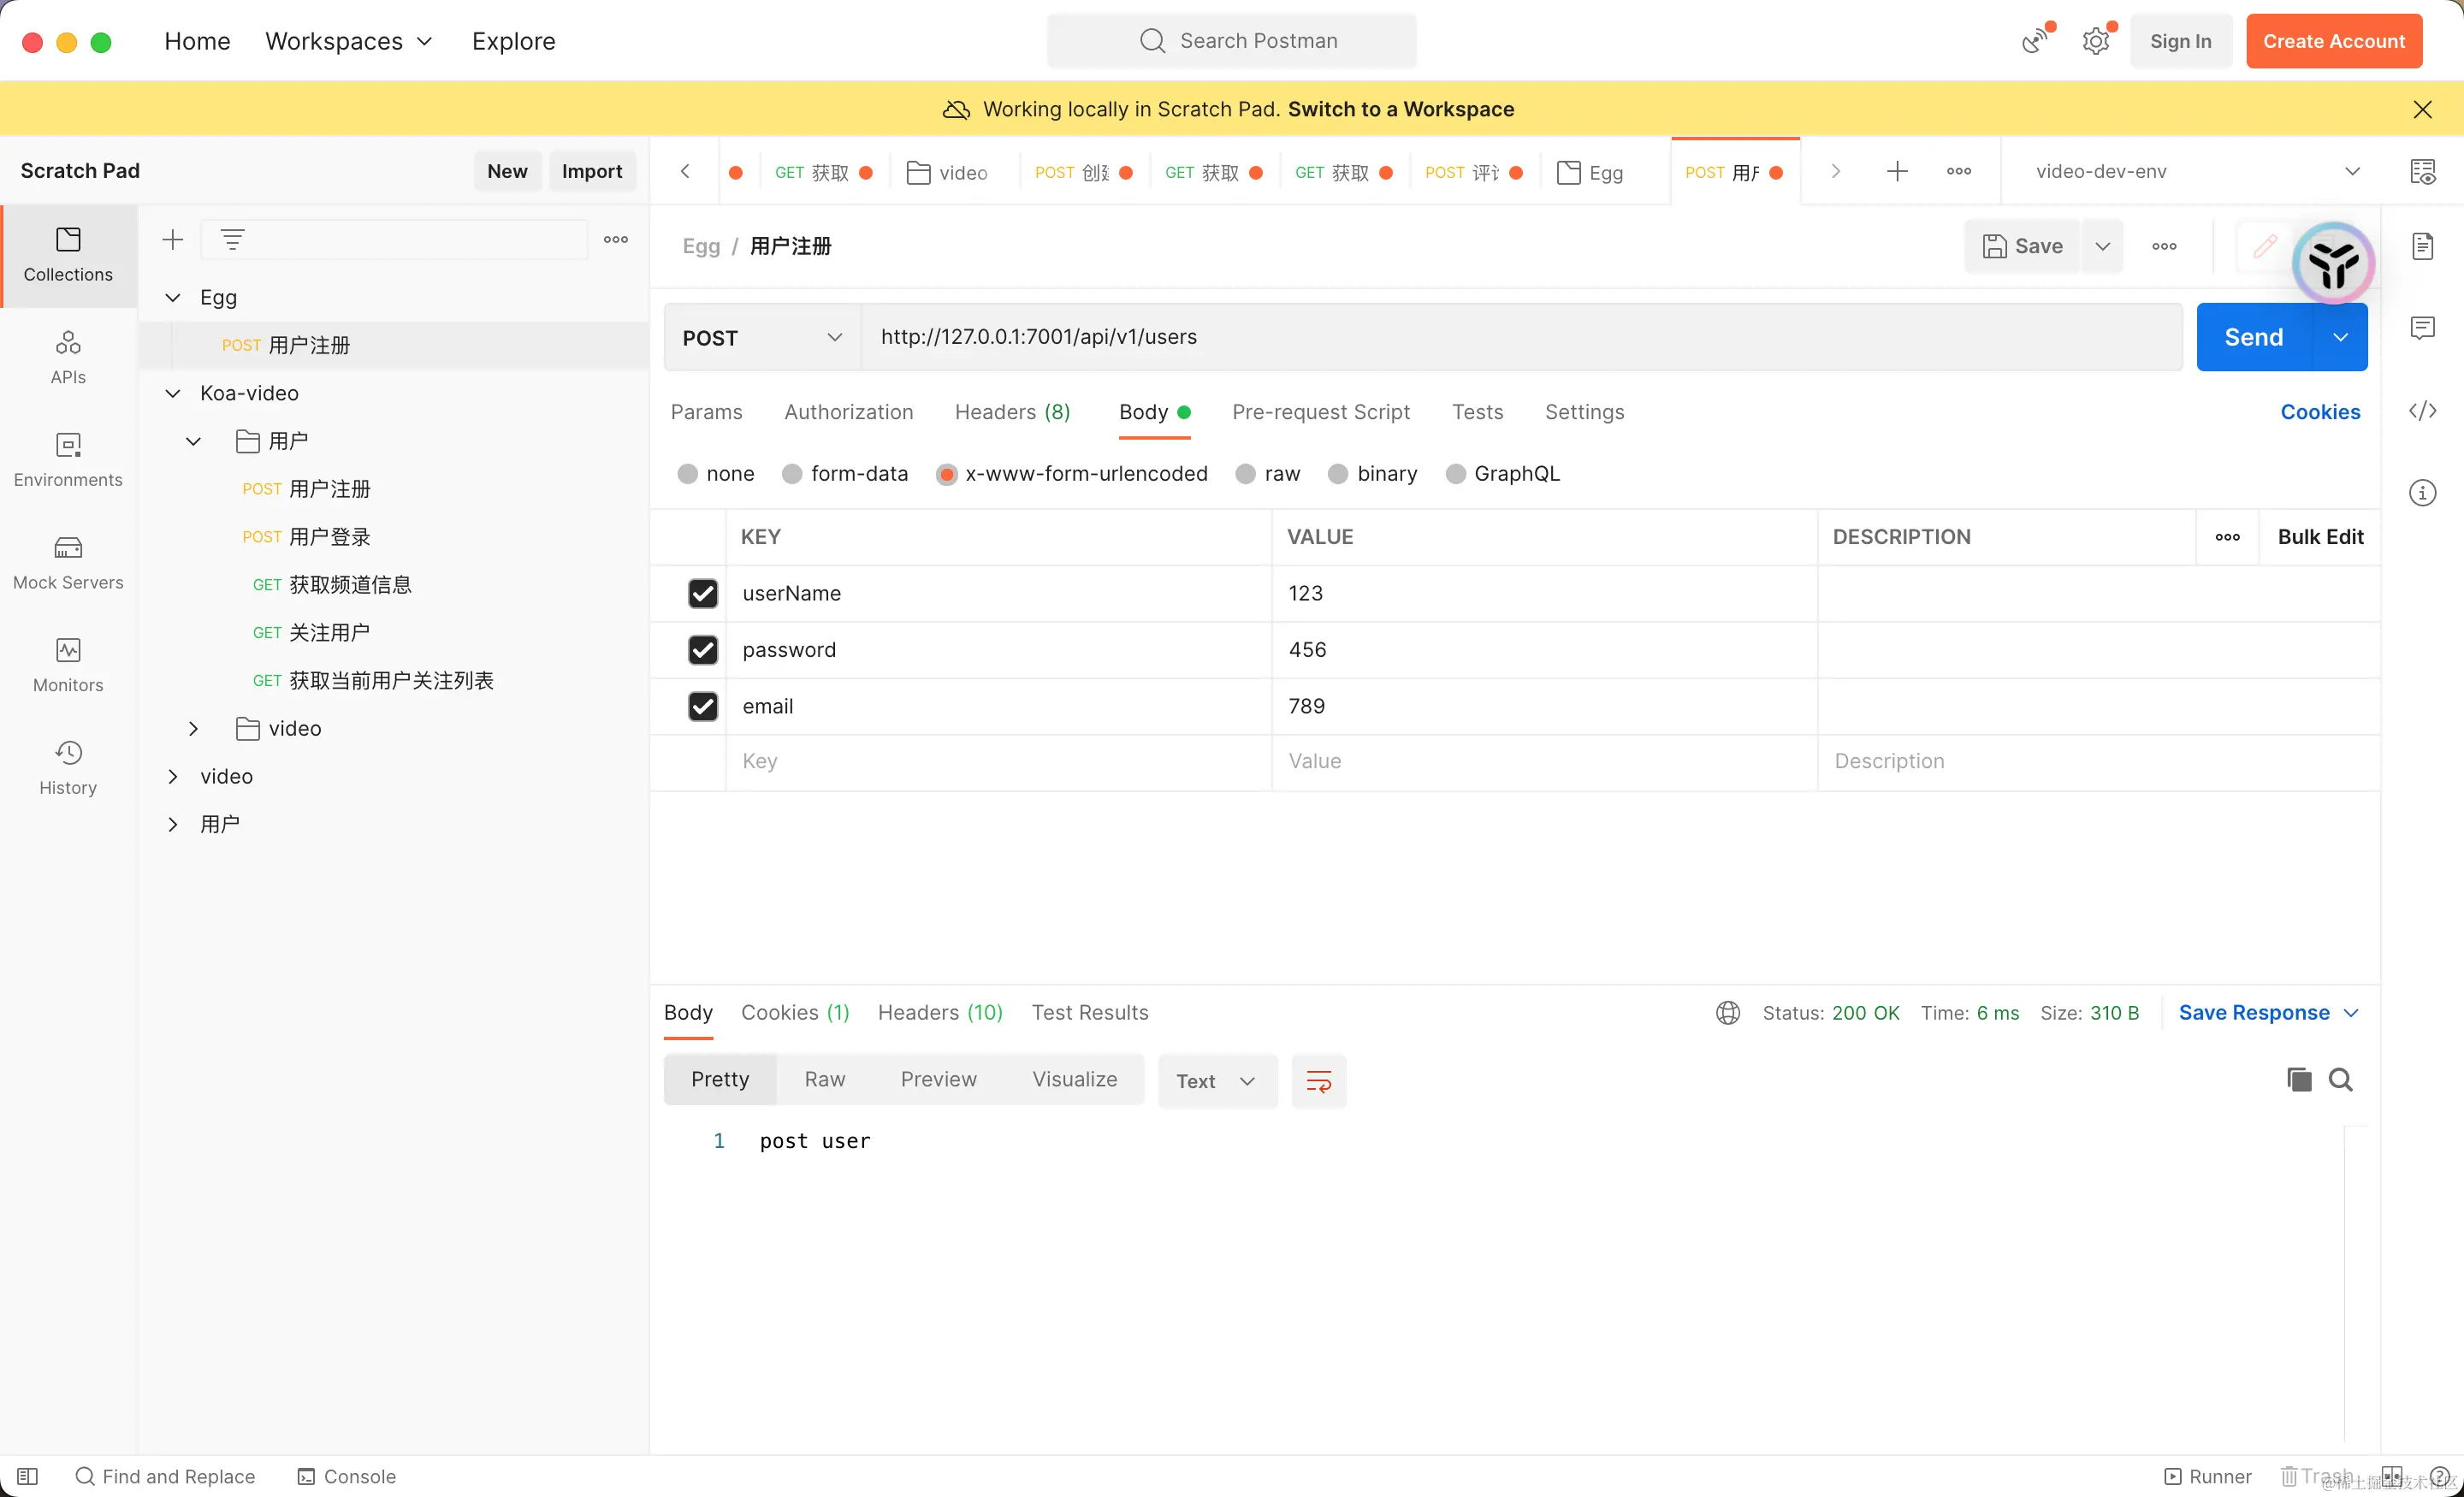Click the Bulk Edit link
2464x1497 pixels.
click(x=2320, y=537)
